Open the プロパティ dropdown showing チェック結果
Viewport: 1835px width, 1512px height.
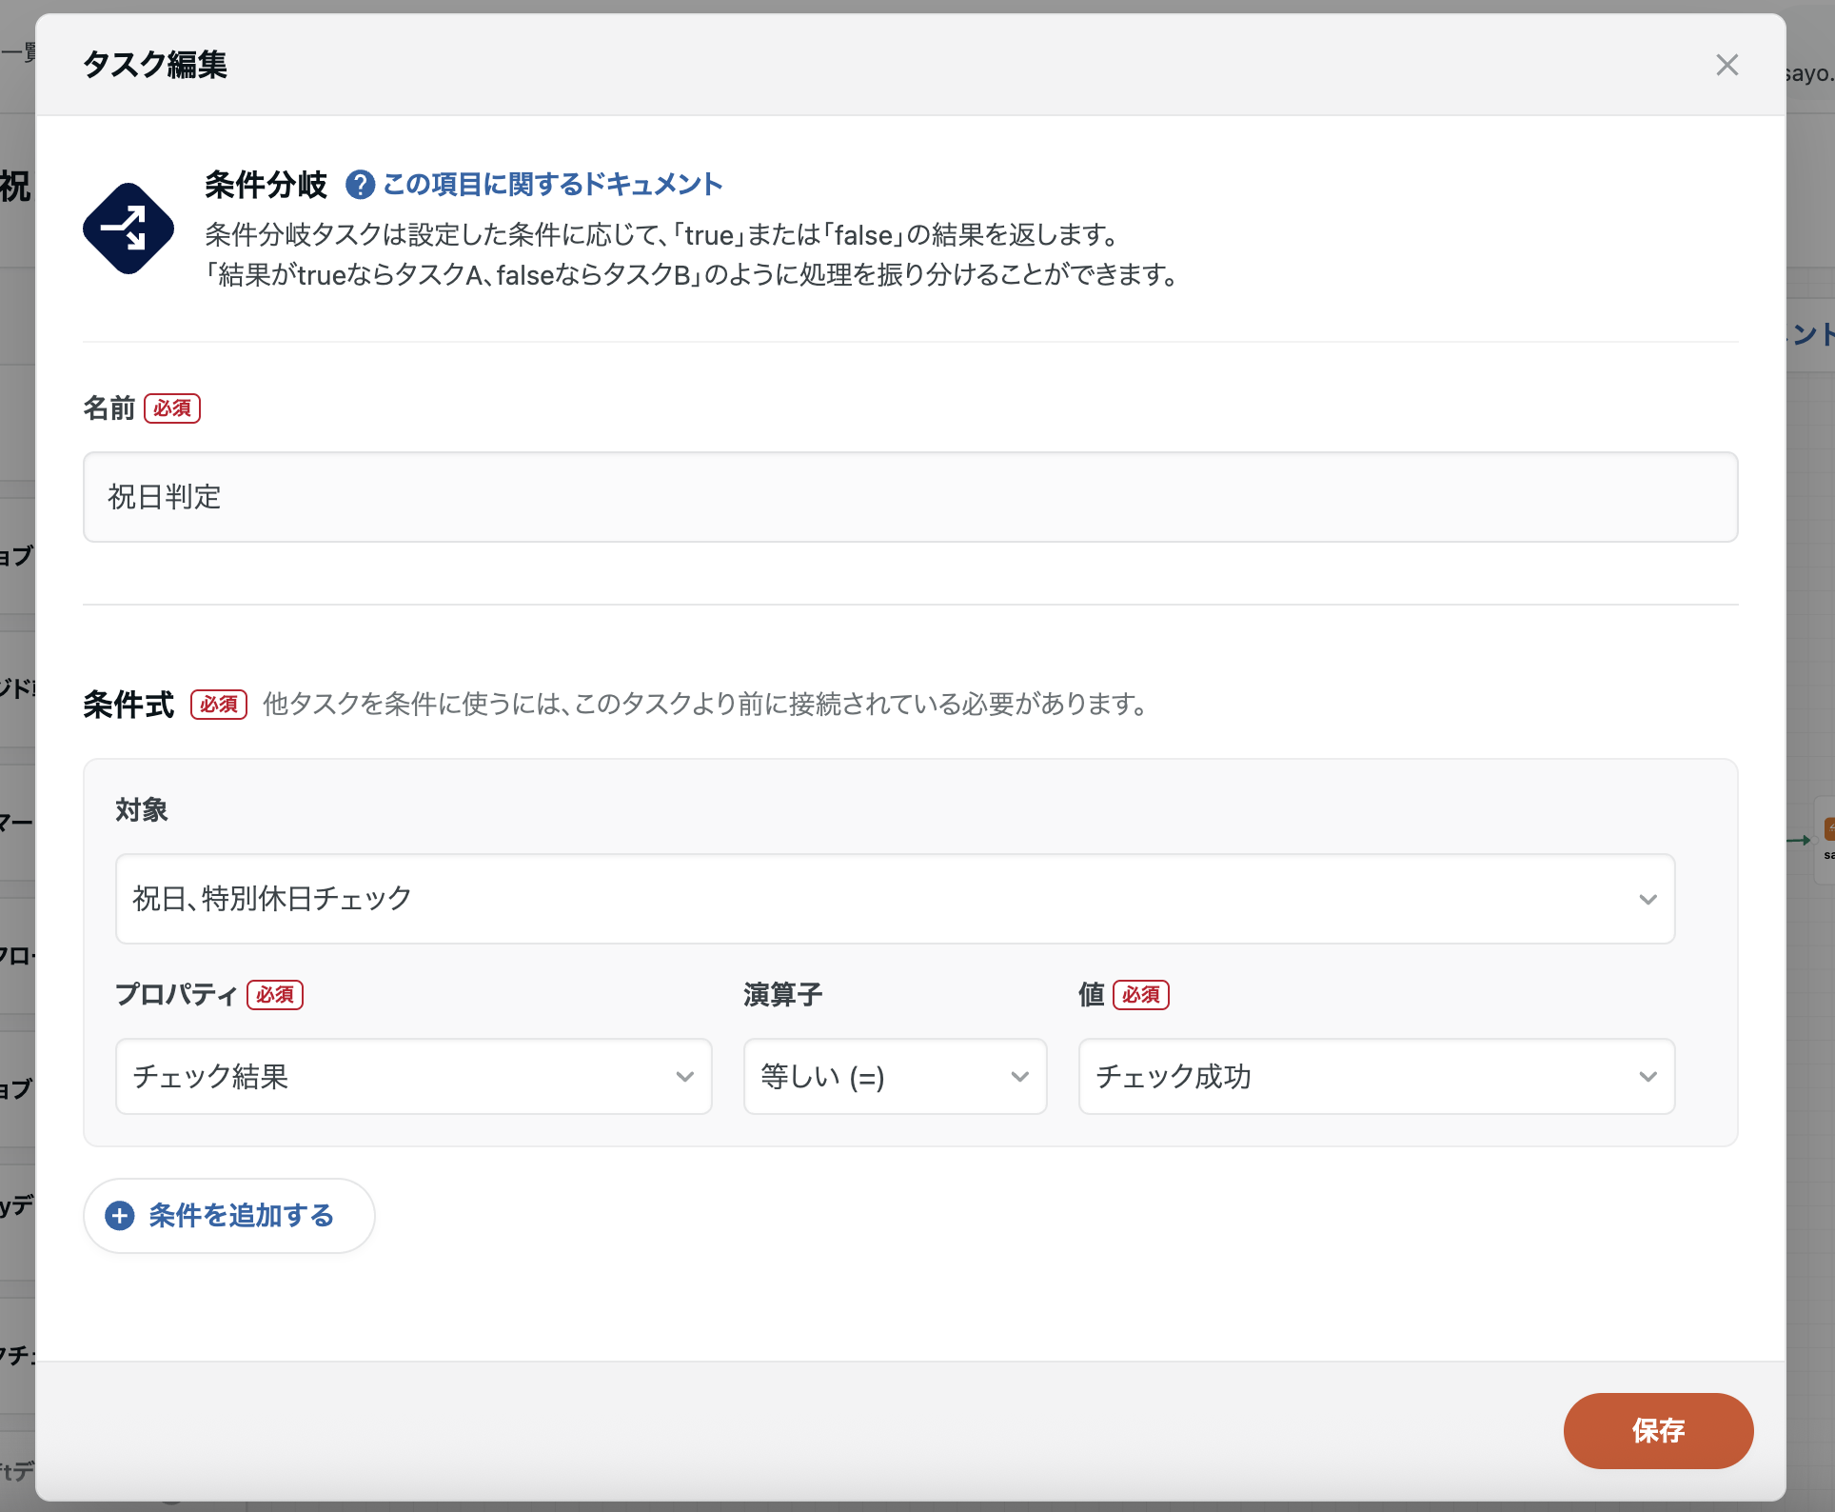tap(413, 1077)
